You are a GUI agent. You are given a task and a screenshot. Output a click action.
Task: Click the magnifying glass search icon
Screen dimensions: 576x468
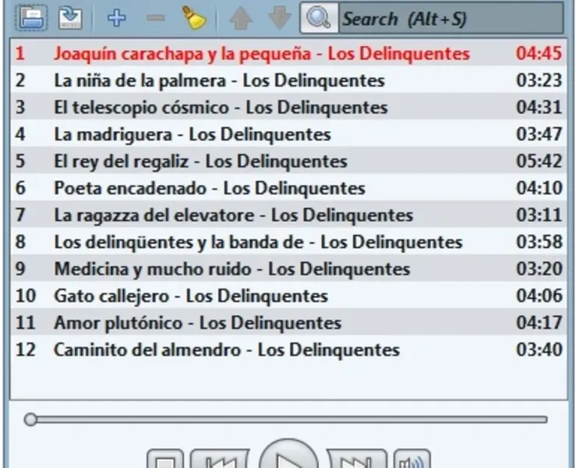pos(319,18)
